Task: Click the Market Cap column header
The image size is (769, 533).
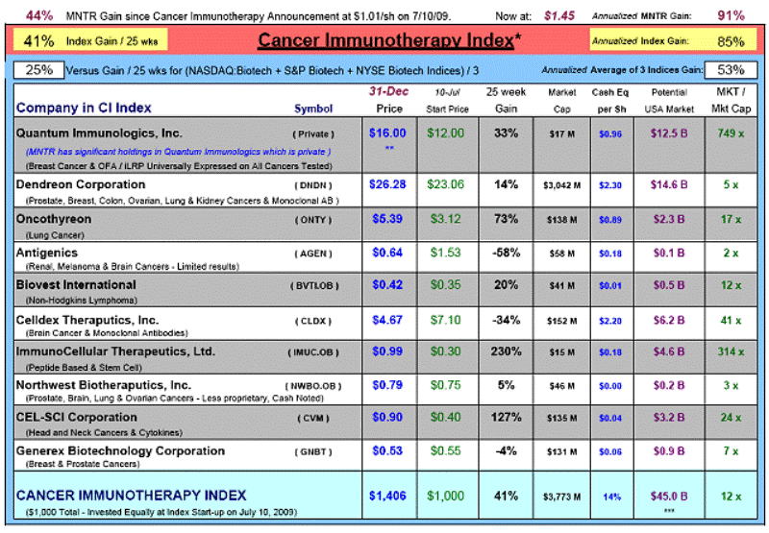Action: tap(562, 101)
